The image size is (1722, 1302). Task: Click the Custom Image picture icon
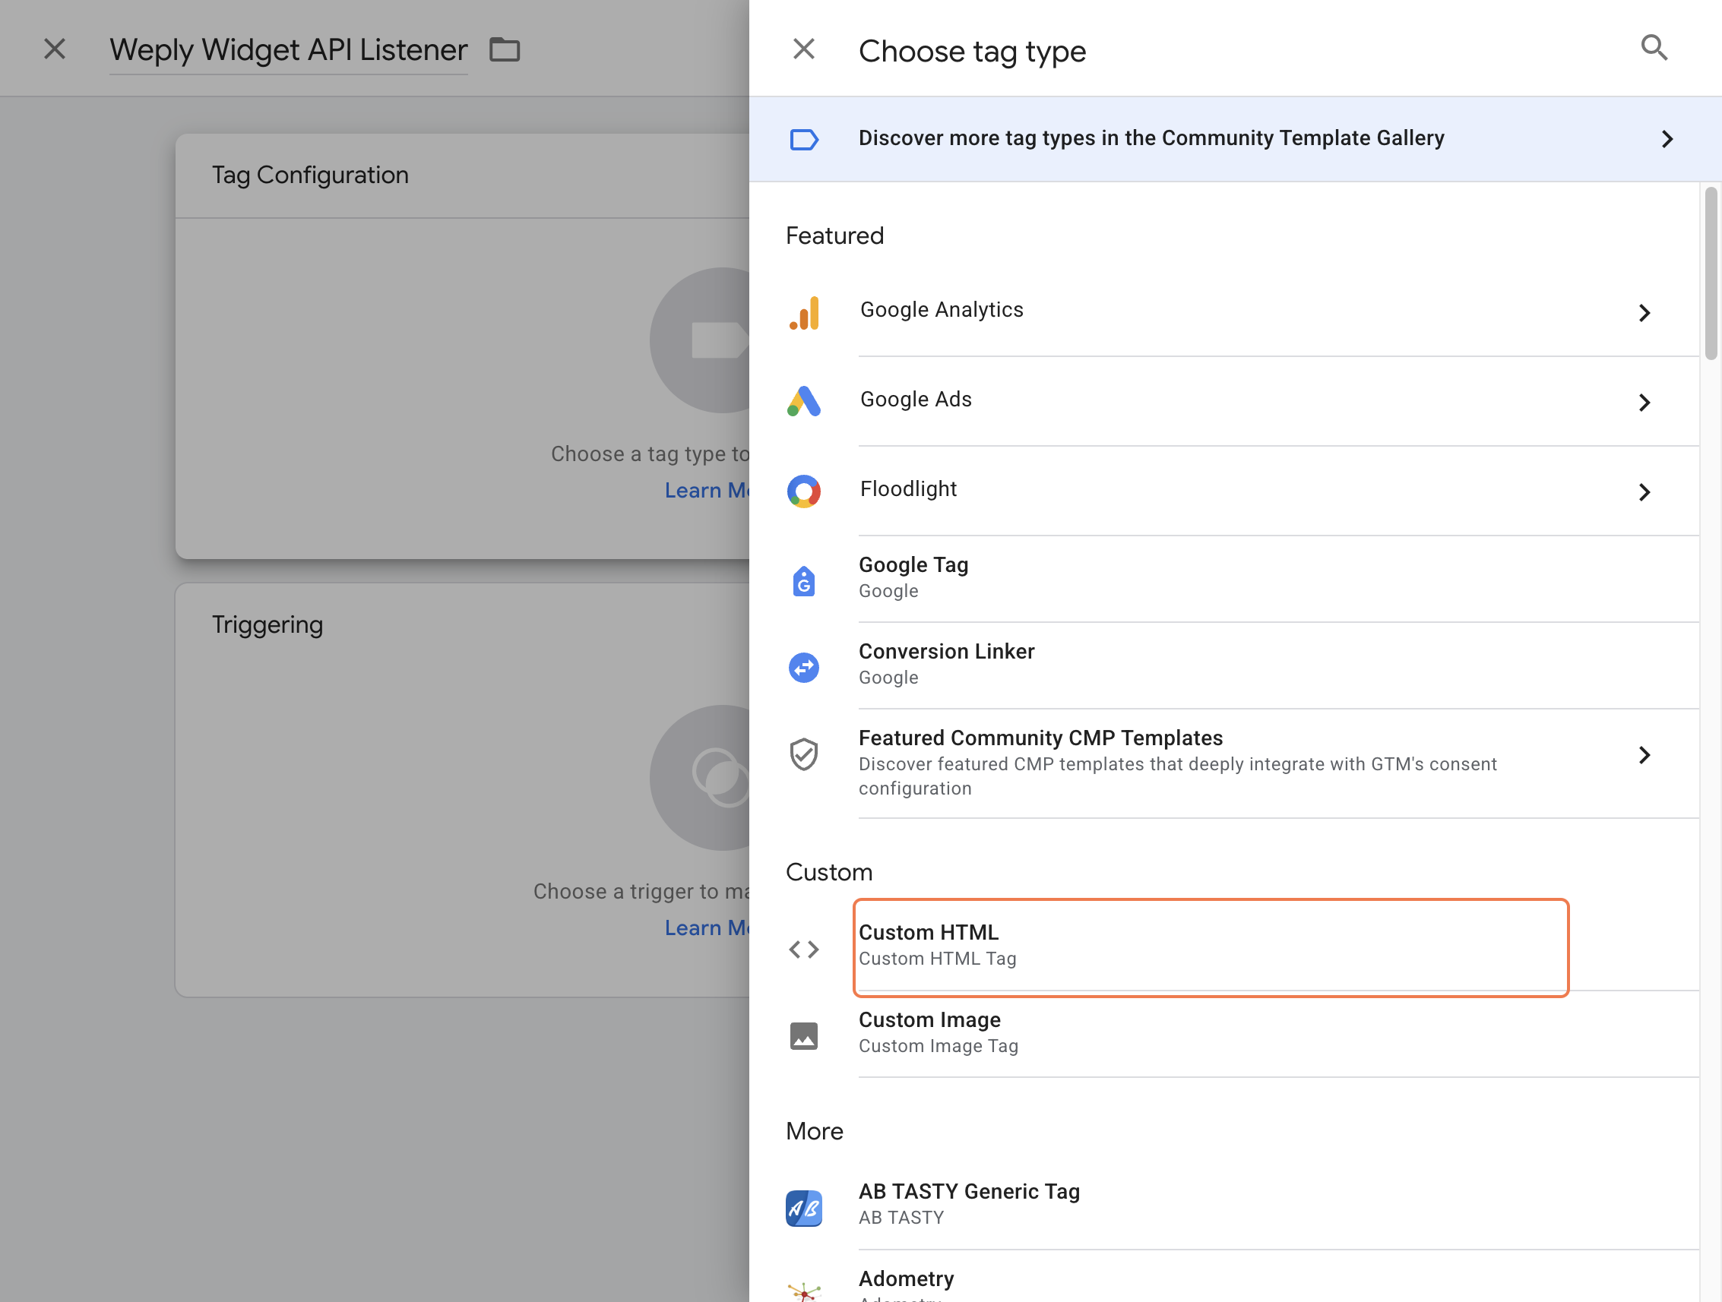pyautogui.click(x=803, y=1036)
